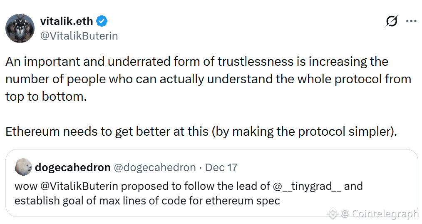This screenshot has height=224, width=422.
Task: Open the three-dot more options menu
Action: coord(411,21)
